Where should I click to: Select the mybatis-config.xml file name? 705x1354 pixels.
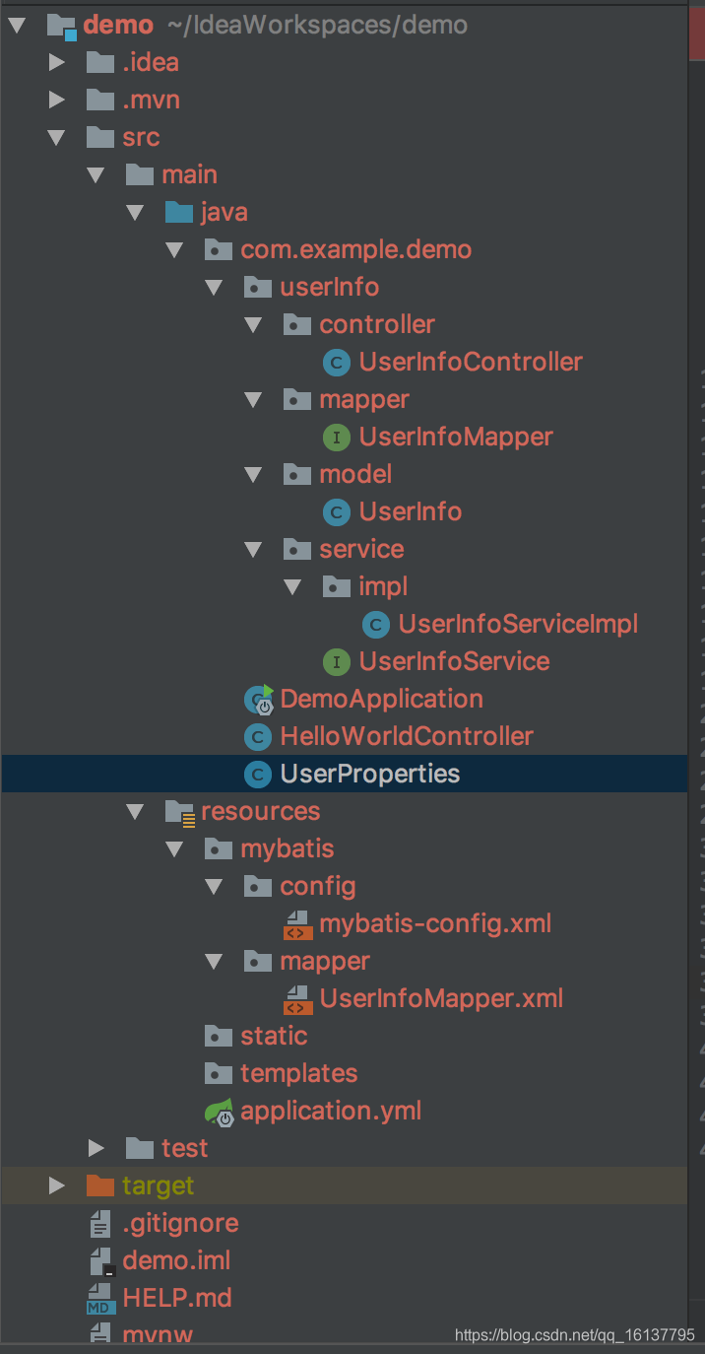[435, 923]
